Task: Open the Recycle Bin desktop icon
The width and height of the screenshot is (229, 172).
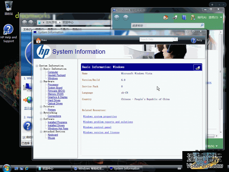Action: tap(9, 5)
